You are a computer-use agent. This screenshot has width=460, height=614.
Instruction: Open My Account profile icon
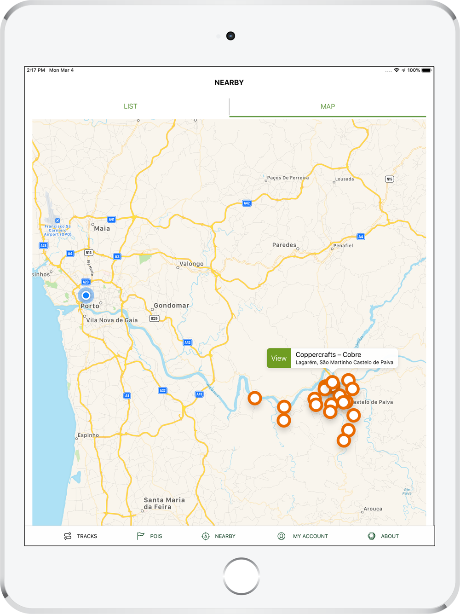282,536
